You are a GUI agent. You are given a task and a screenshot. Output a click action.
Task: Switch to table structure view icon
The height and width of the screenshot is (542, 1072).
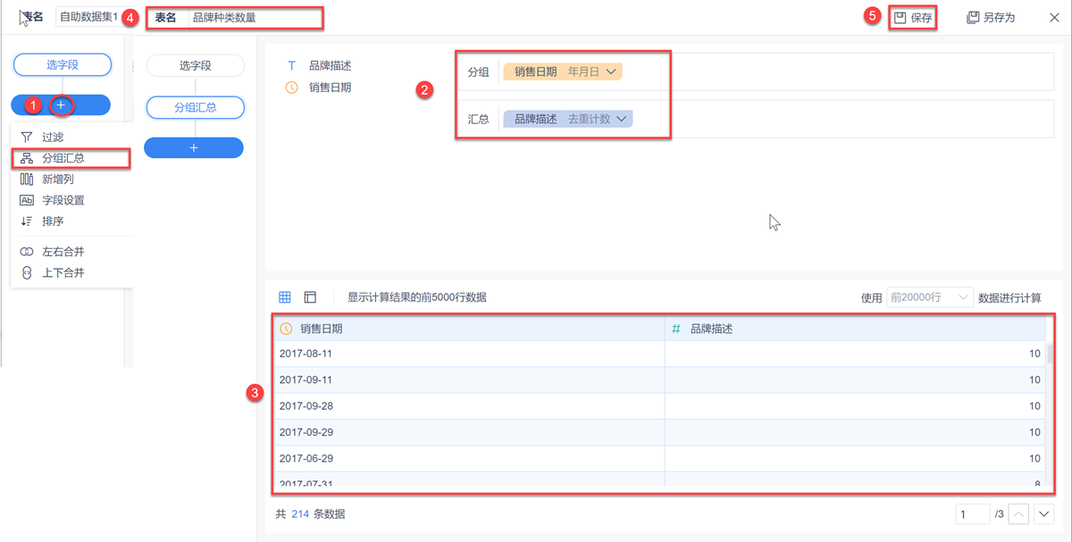click(310, 297)
